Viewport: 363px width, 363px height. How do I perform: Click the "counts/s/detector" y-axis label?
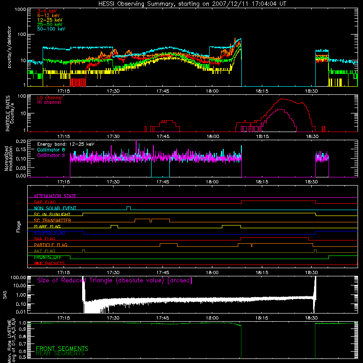tap(9, 47)
